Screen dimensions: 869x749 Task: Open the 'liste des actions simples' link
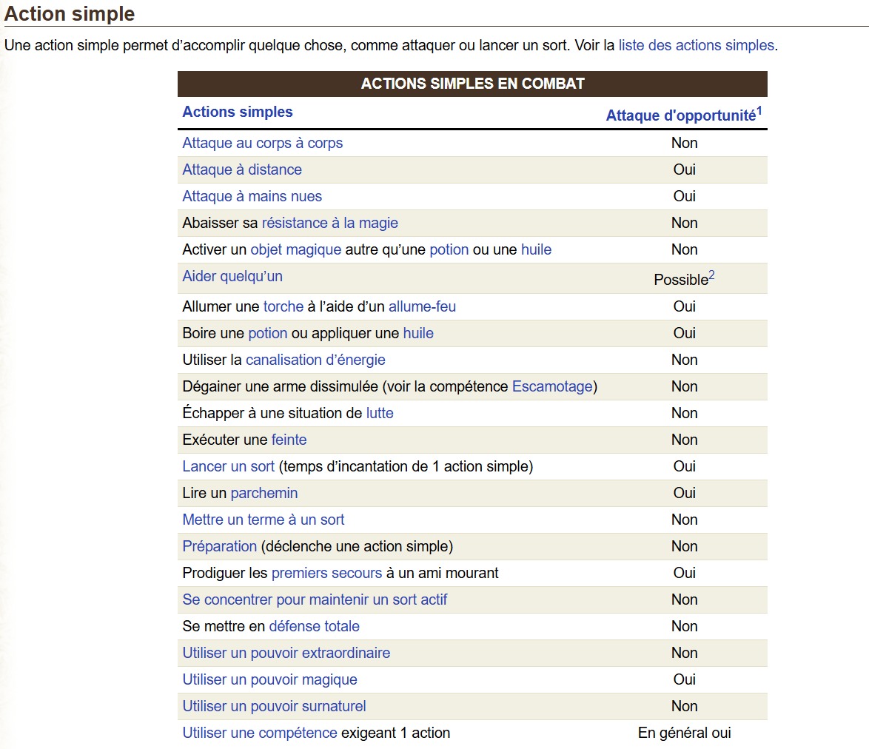696,45
